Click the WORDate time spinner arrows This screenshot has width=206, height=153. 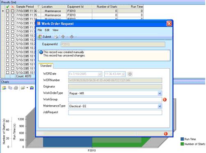123,74
